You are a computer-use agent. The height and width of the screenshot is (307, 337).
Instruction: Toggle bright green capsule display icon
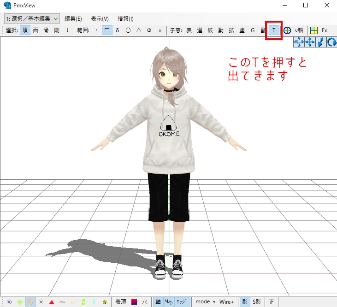pyautogui.click(x=83, y=302)
